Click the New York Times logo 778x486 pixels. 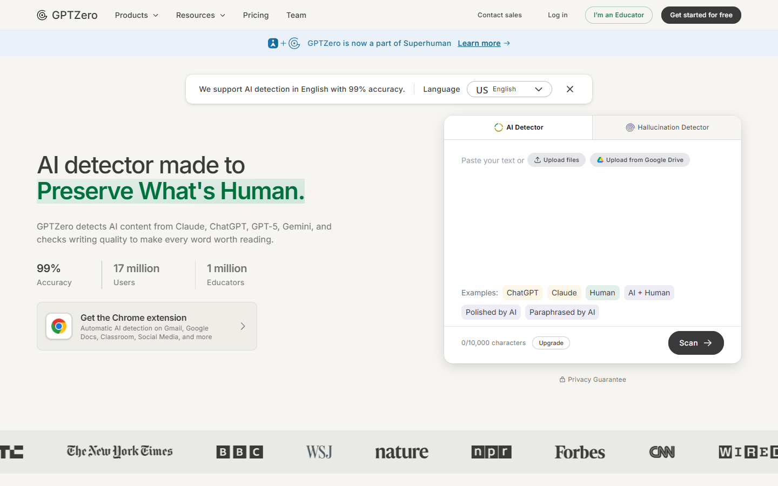pyautogui.click(x=120, y=451)
